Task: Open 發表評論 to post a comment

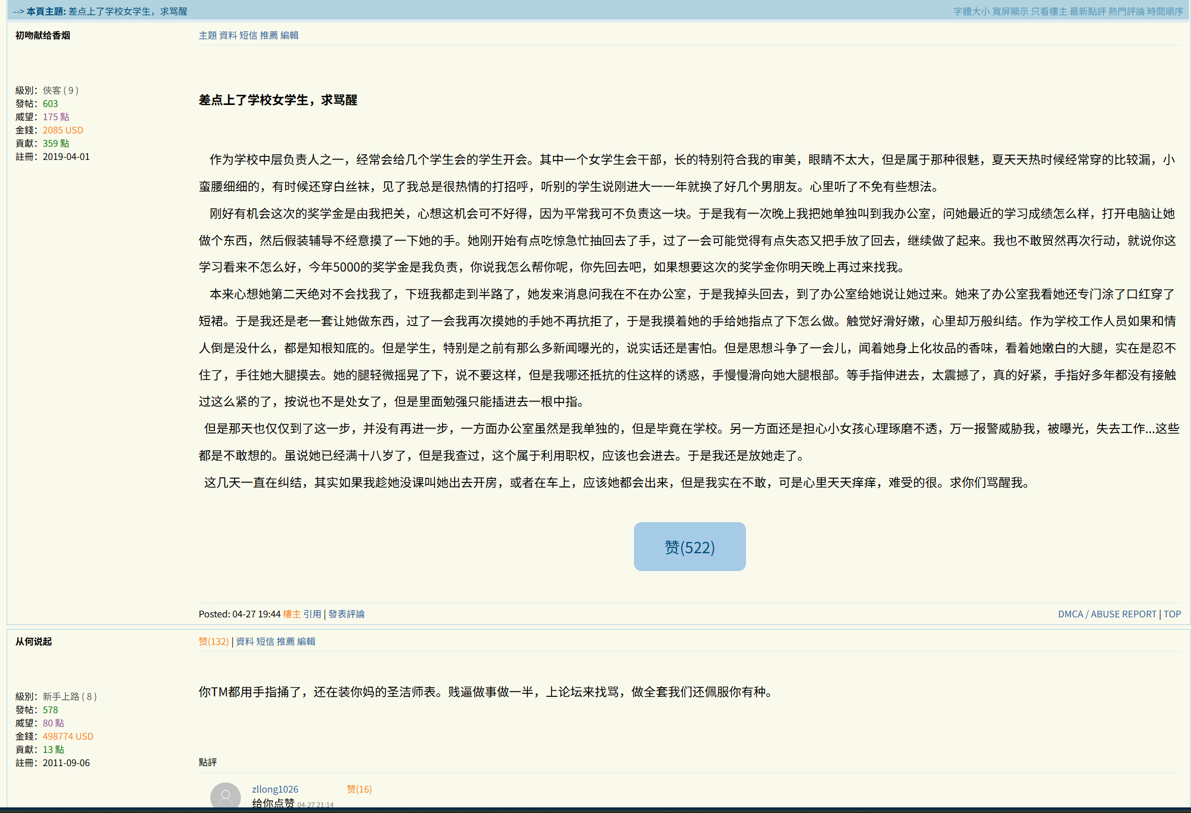Action: click(346, 614)
